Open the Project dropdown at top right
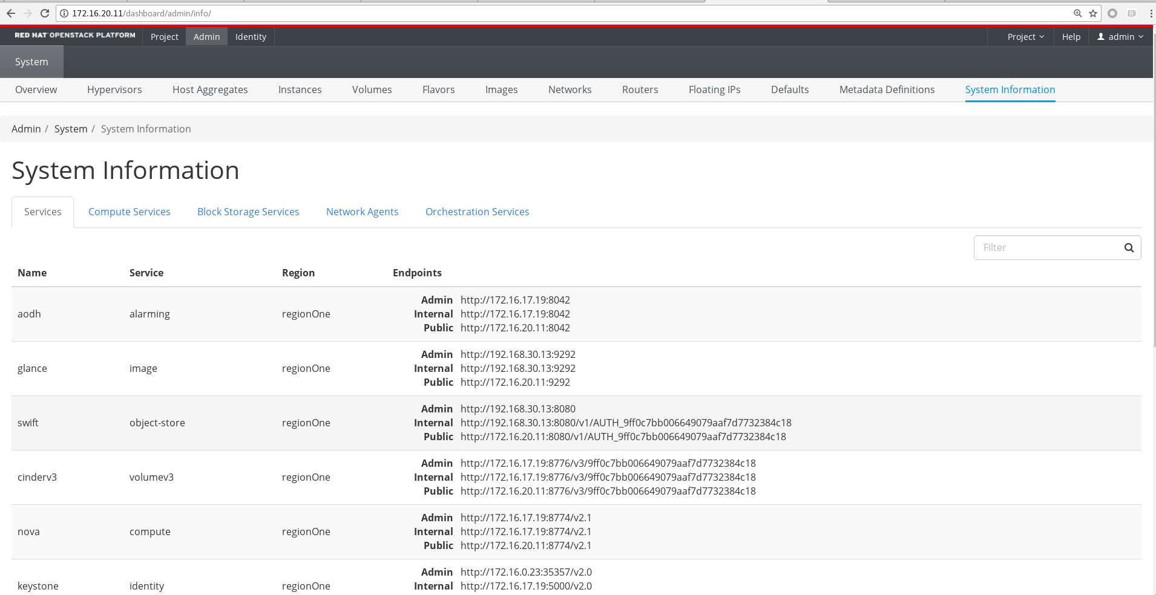The height and width of the screenshot is (595, 1156). click(x=1025, y=37)
